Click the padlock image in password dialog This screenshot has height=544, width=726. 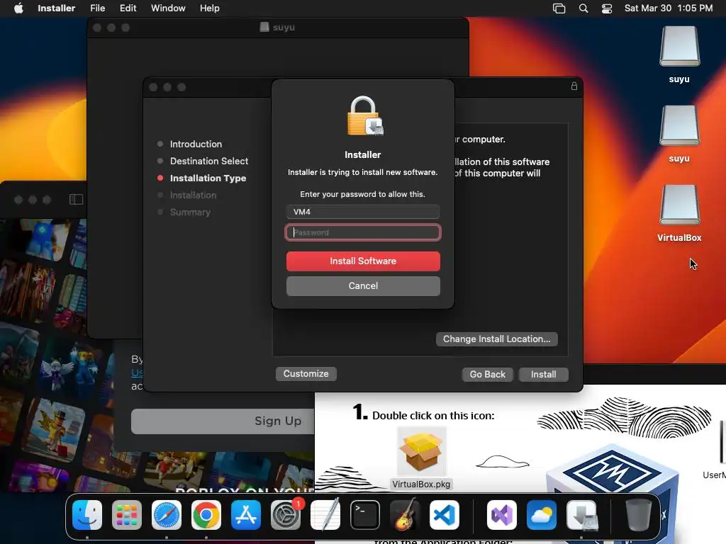point(365,115)
